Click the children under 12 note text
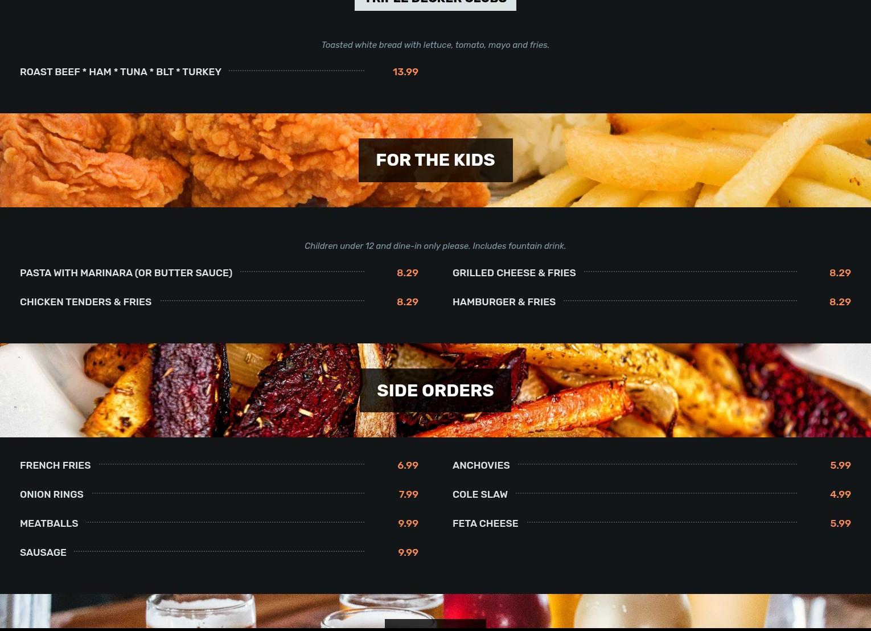 point(435,246)
